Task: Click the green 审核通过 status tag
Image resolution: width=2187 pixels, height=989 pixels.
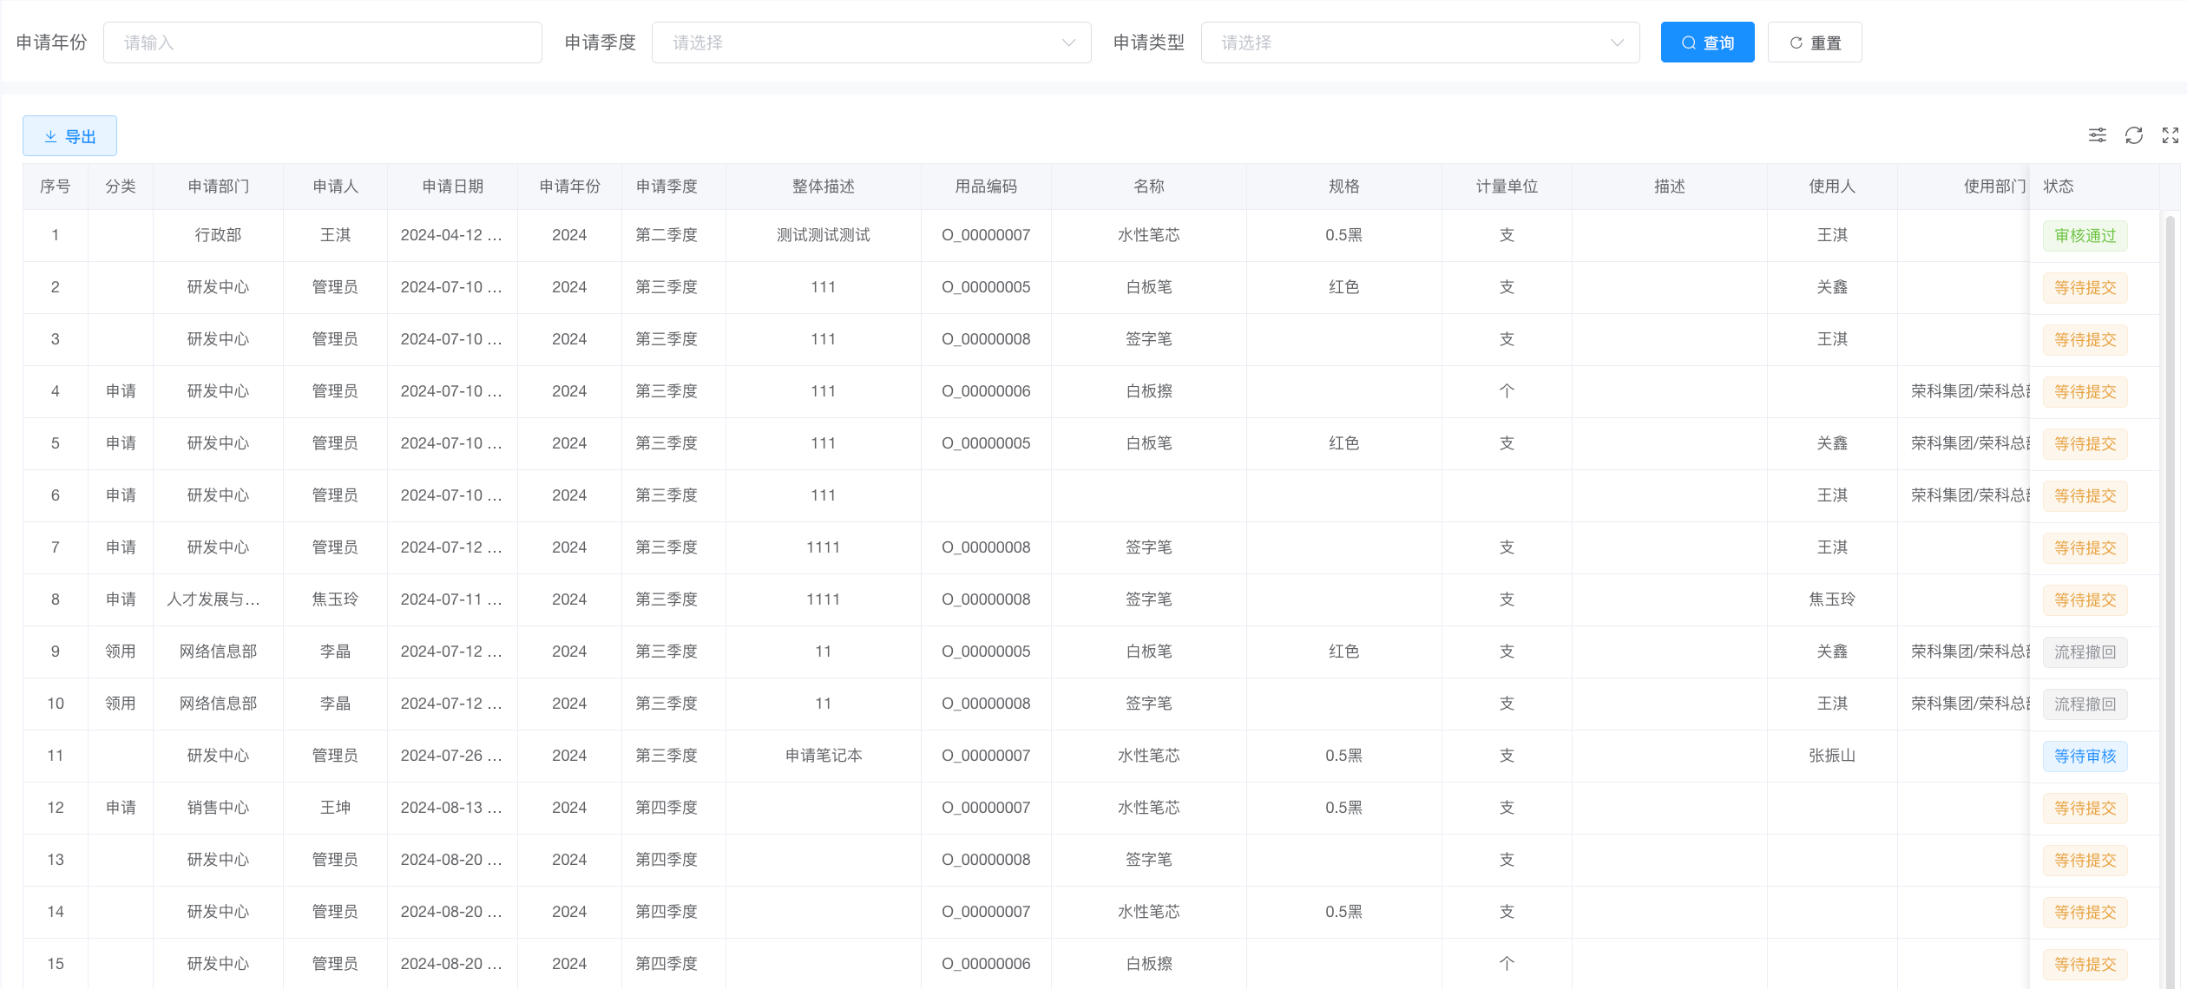Action: 2085,236
